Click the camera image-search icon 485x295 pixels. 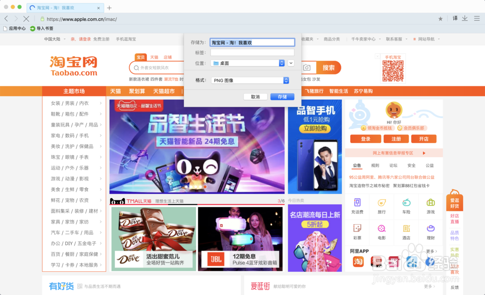click(307, 67)
